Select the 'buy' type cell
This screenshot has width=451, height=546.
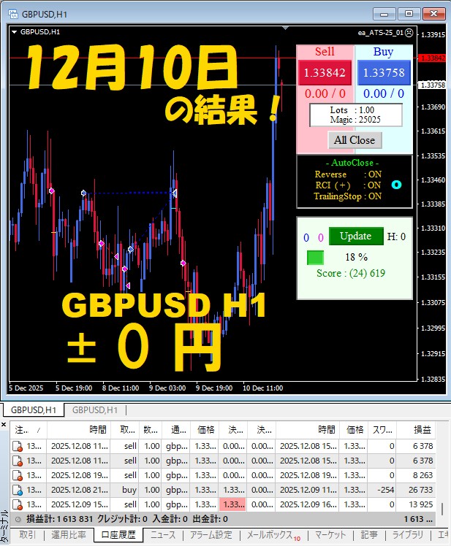click(x=129, y=490)
